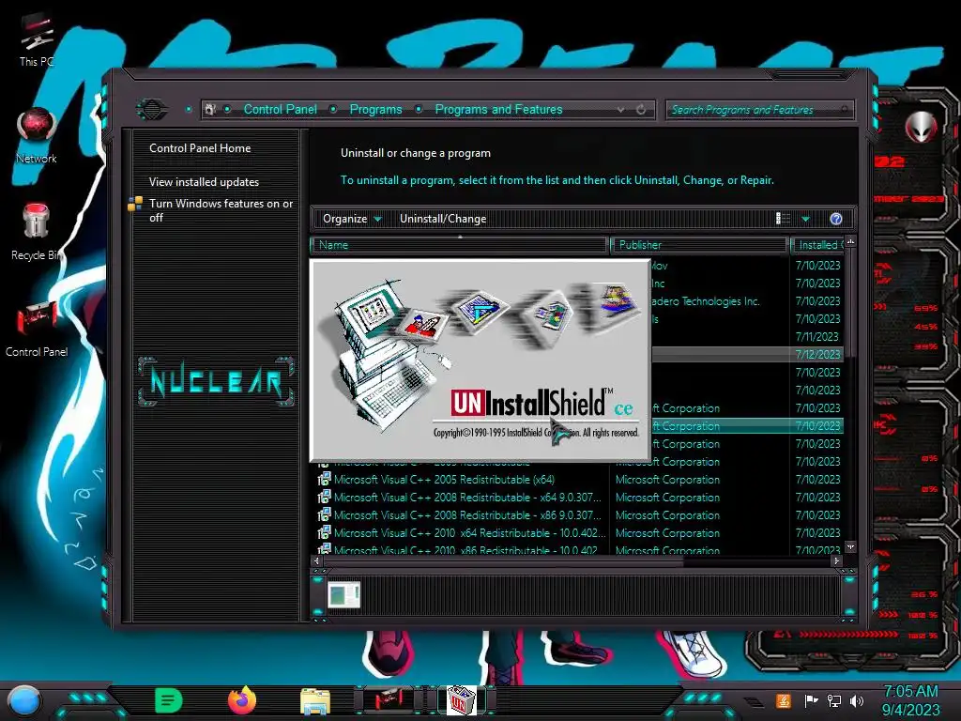Open the Start orb on the taskbar

(24, 701)
